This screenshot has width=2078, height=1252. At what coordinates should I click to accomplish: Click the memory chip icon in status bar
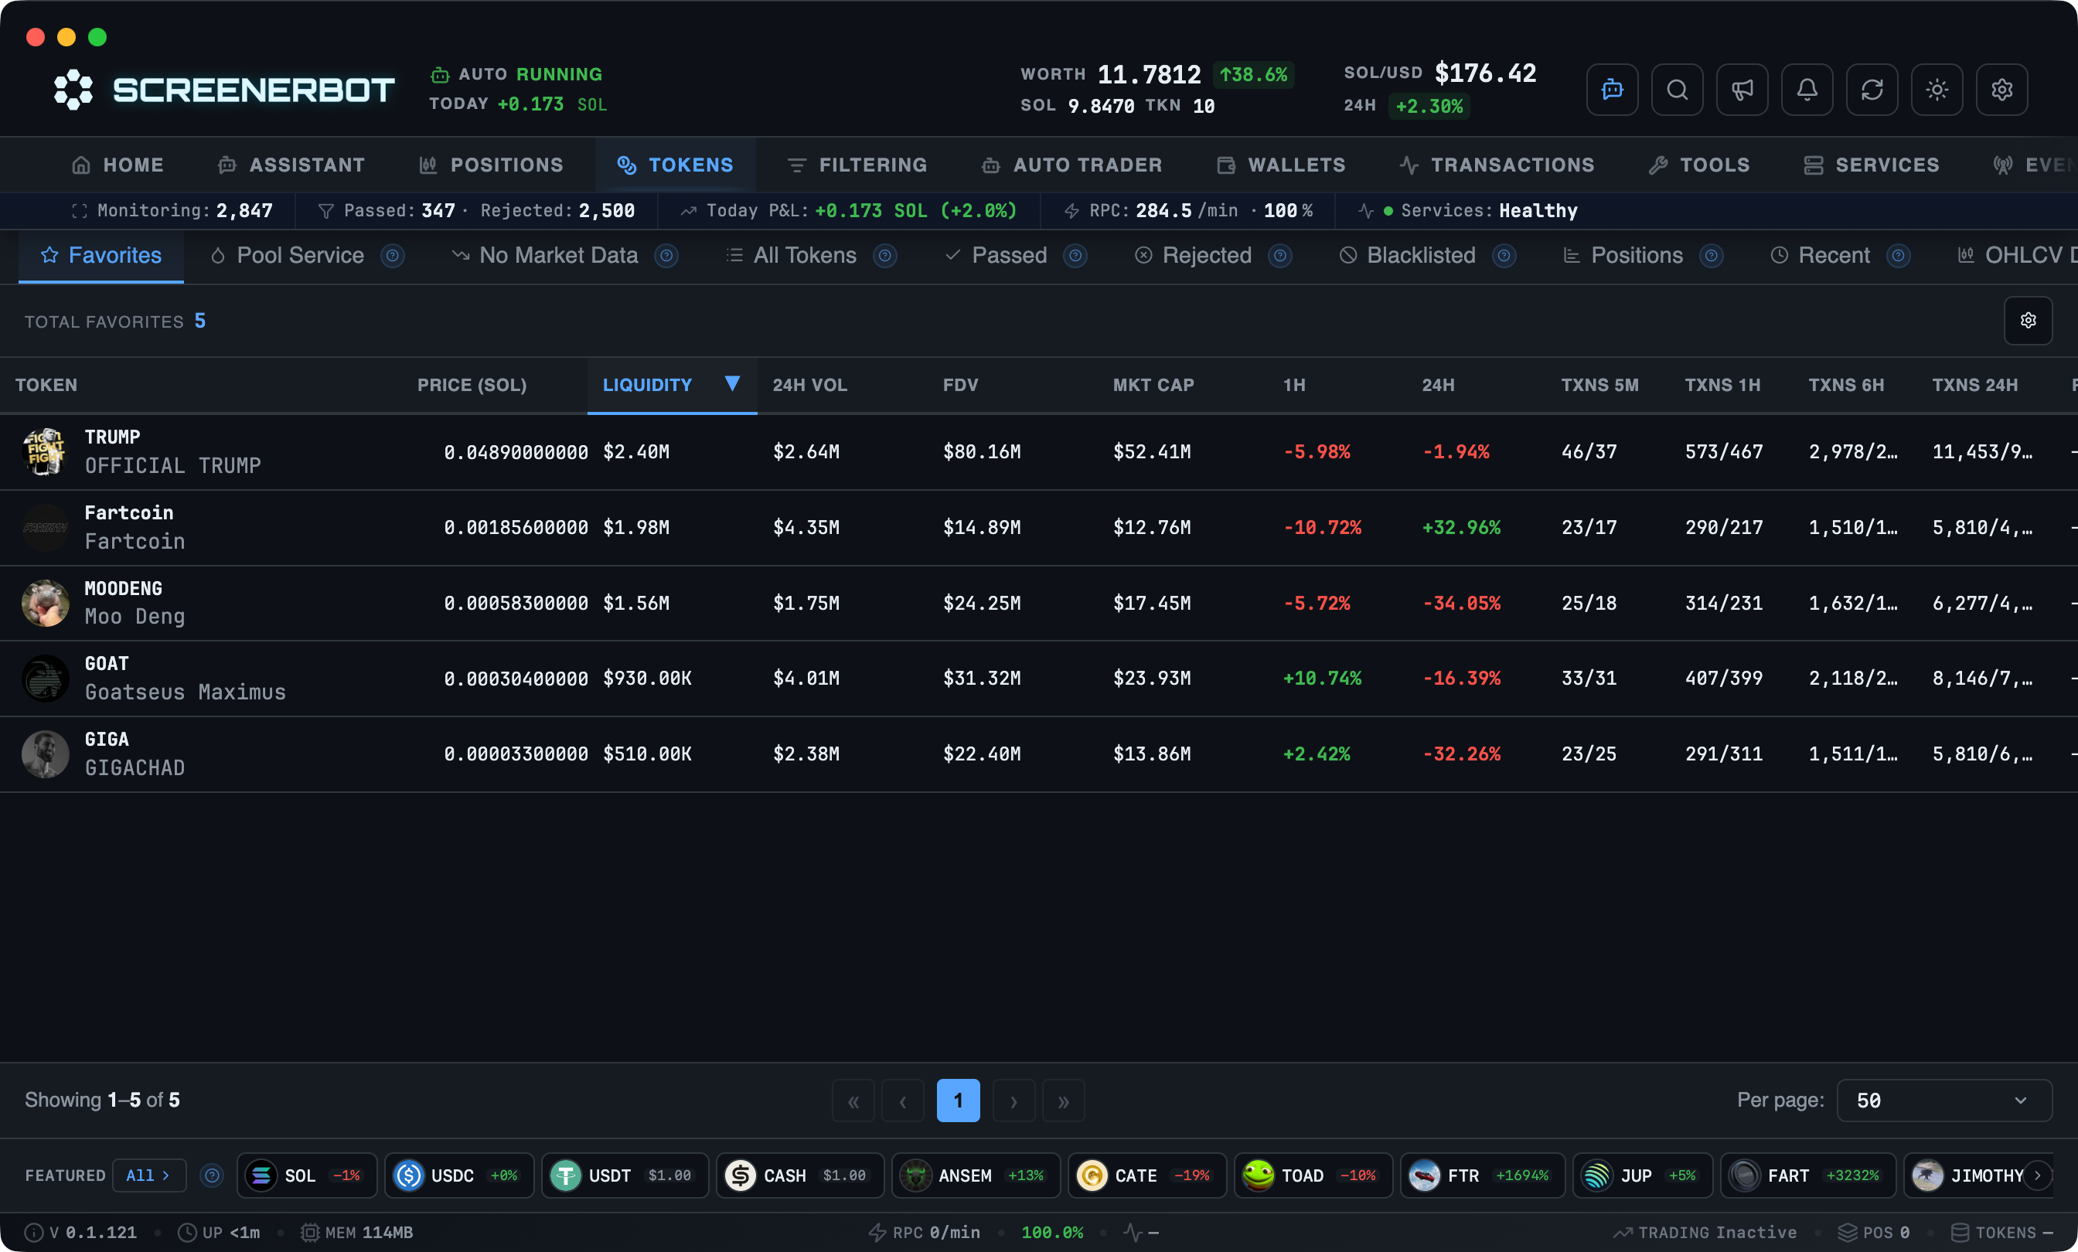point(309,1232)
